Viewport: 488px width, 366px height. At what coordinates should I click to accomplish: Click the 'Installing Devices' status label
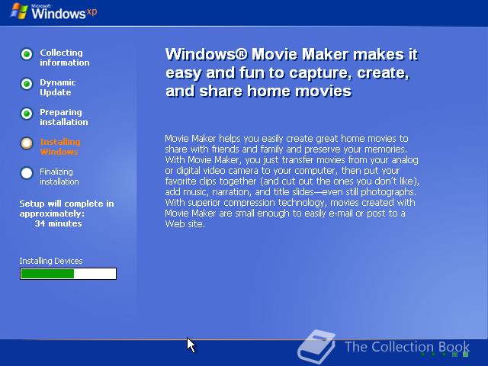[51, 261]
